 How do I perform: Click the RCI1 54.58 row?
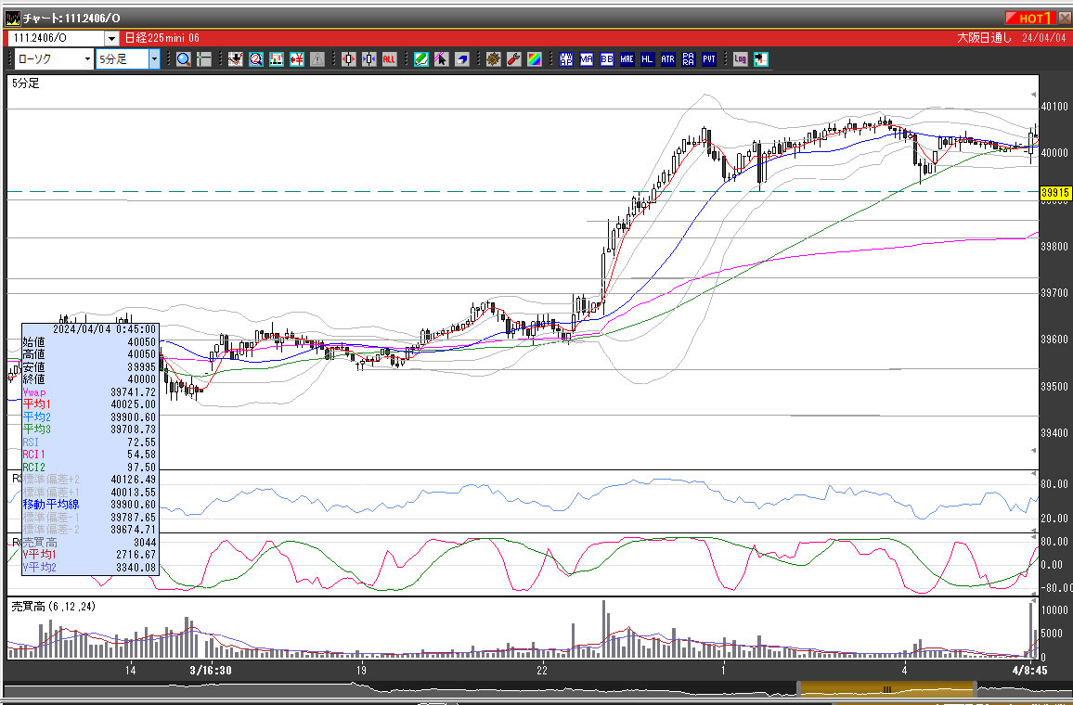coord(90,455)
